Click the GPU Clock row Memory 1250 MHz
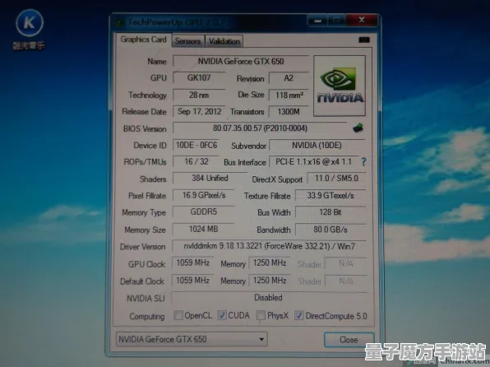 270,262
